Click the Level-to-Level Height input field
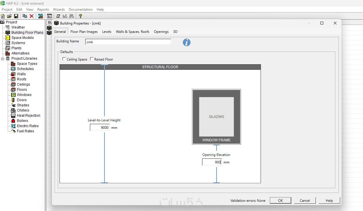 pyautogui.click(x=100, y=127)
